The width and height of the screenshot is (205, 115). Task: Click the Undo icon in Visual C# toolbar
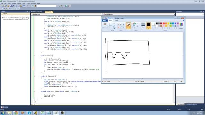point(24,6)
